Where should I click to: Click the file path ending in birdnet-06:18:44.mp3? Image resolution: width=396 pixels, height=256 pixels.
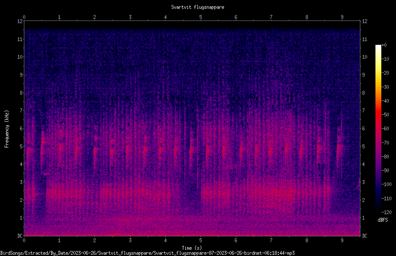(x=147, y=253)
